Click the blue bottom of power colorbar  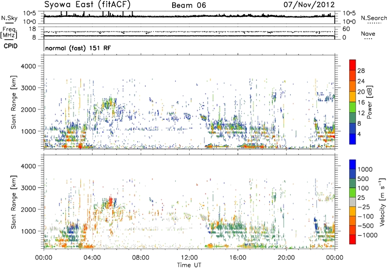(x=353, y=139)
